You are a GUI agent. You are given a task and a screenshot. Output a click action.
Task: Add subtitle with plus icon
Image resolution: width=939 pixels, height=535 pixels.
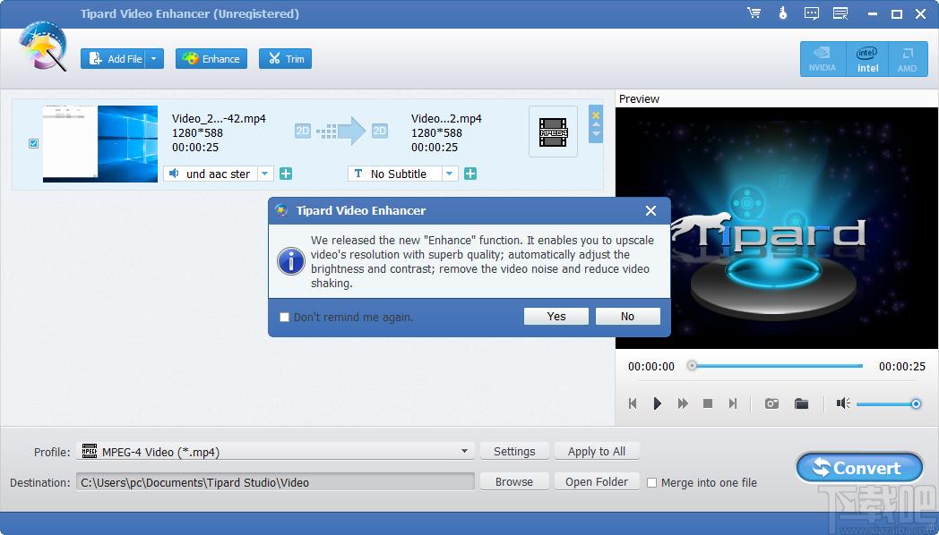pyautogui.click(x=470, y=174)
